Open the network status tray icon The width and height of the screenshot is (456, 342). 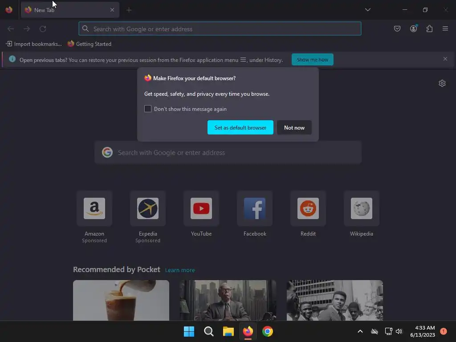[388, 331]
